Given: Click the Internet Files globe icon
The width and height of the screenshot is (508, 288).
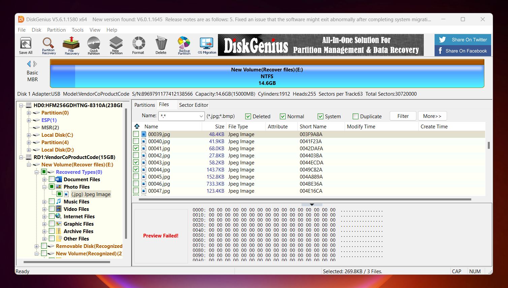Looking at the screenshot, I should [x=59, y=216].
